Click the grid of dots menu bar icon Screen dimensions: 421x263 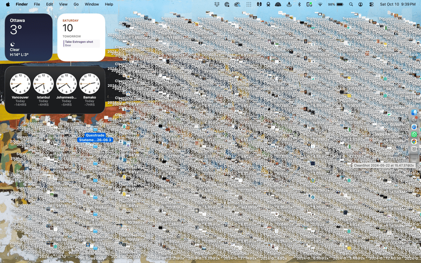point(249,4)
